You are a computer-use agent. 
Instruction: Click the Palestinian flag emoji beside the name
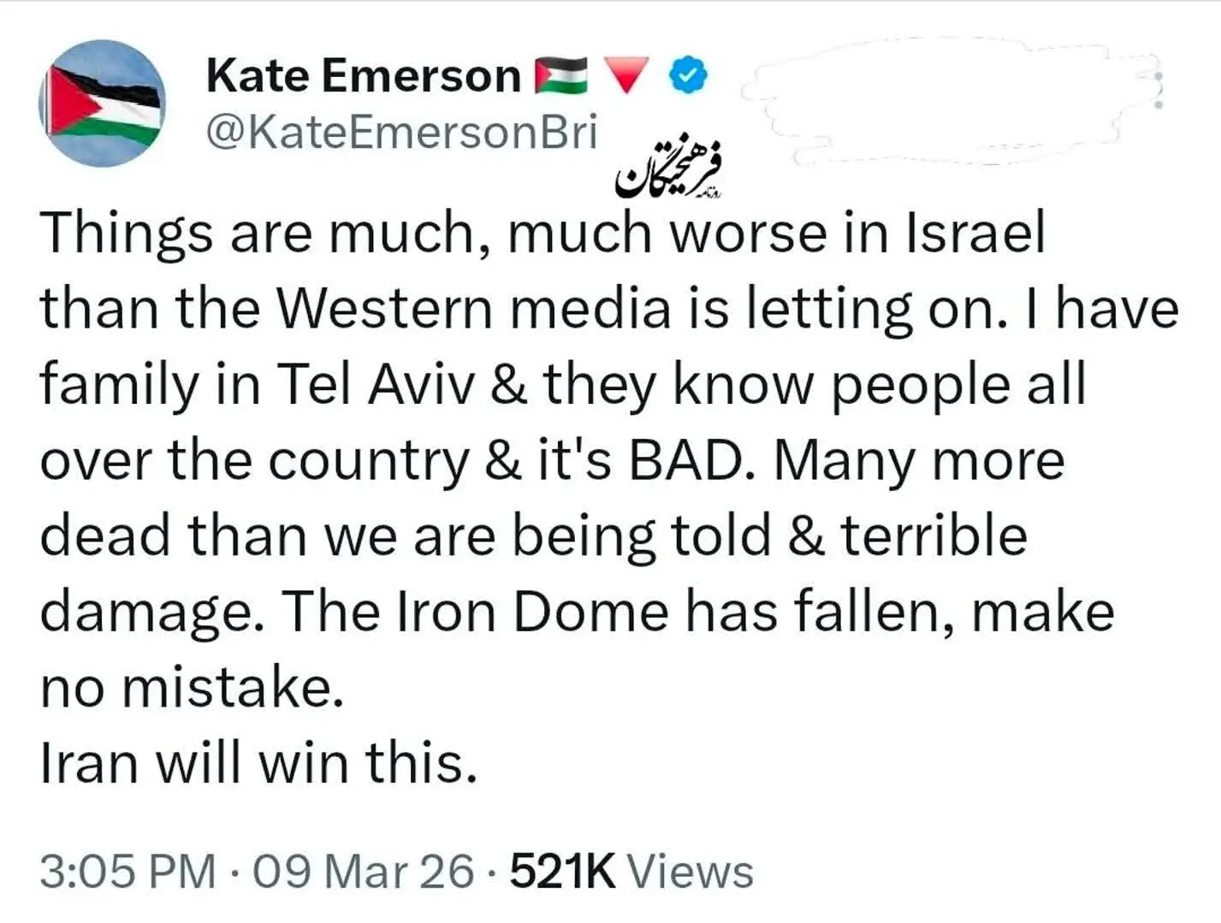coord(560,76)
